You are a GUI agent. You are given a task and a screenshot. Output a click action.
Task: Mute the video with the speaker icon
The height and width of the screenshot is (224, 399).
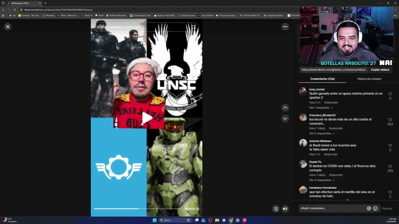pos(285,209)
